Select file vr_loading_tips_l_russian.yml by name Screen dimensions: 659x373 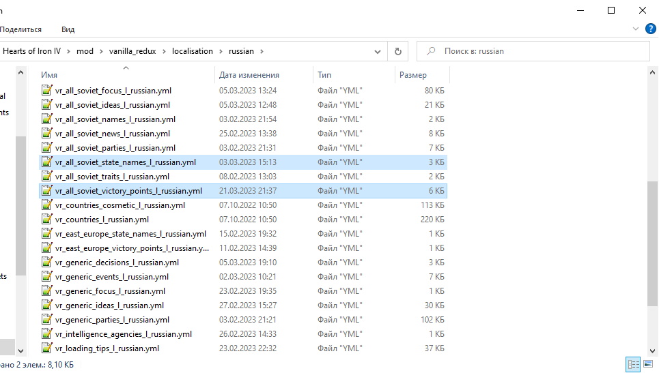107,348
